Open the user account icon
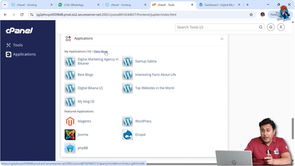 pyautogui.click(x=281, y=27)
